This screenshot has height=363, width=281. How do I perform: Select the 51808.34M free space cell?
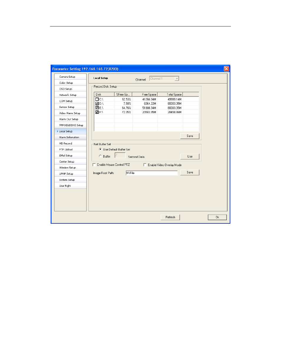[149, 108]
